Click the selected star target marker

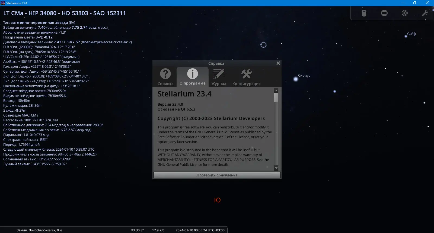tap(263, 45)
